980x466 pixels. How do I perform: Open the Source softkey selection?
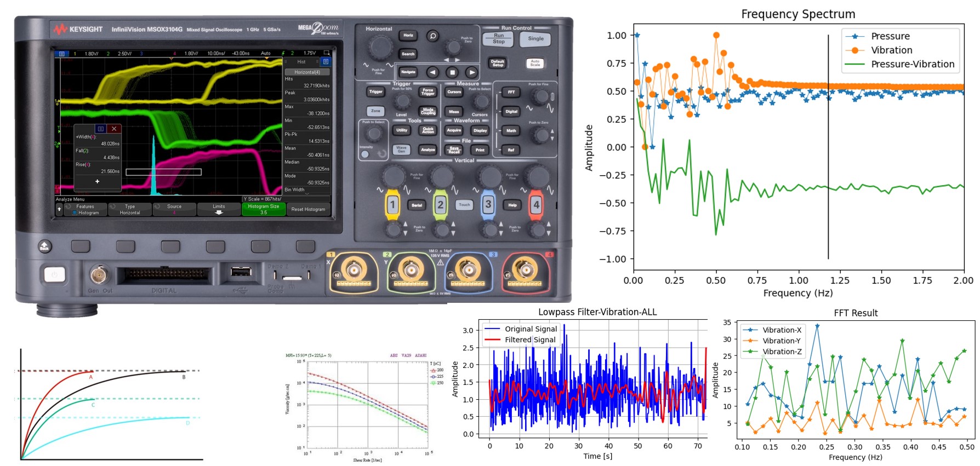pos(174,209)
